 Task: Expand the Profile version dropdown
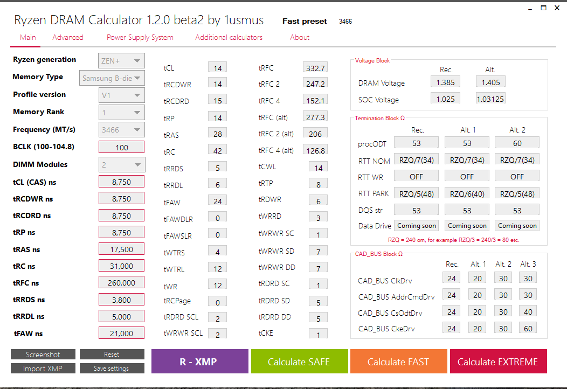click(121, 95)
